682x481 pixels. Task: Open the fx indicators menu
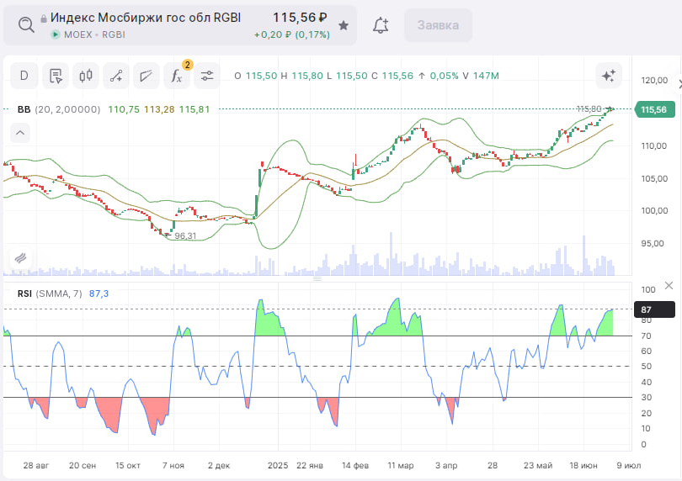(x=176, y=76)
